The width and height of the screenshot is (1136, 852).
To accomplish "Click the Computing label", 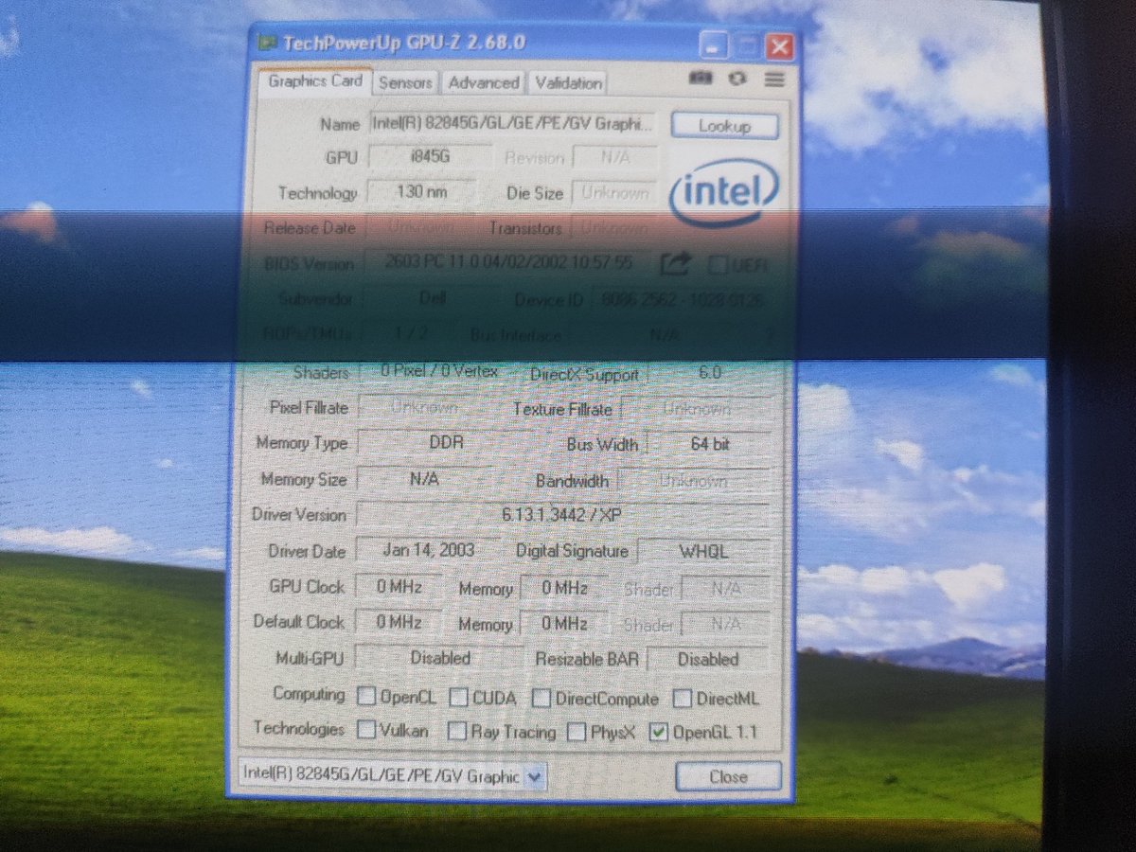I will click(x=309, y=694).
